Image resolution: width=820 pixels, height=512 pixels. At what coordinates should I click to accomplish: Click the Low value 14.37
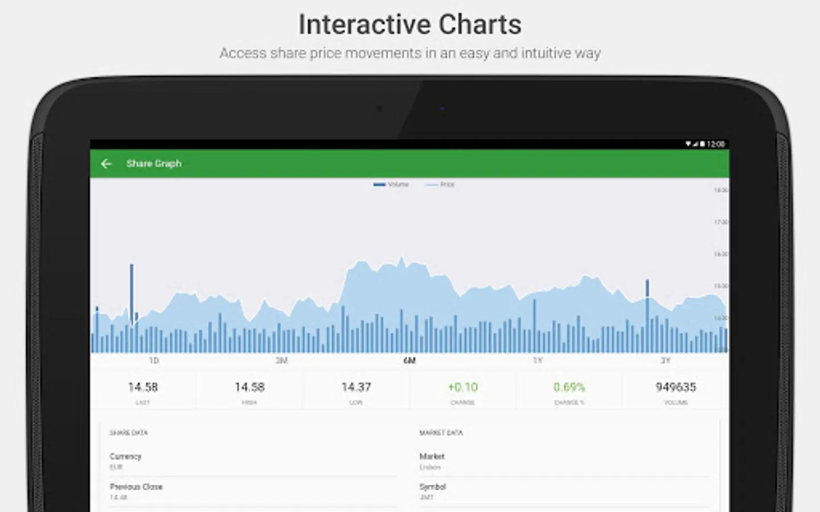tap(356, 387)
